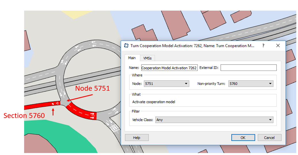Click the question mark help icon
298x155 pixels.
click(x=263, y=46)
